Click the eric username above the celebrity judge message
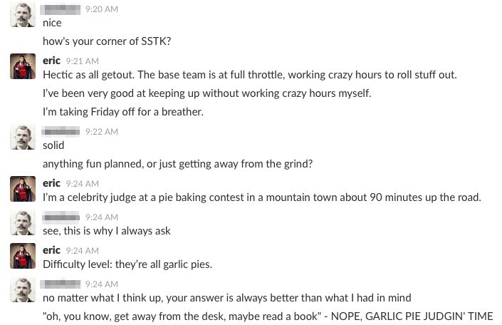502x325 pixels. coord(51,183)
